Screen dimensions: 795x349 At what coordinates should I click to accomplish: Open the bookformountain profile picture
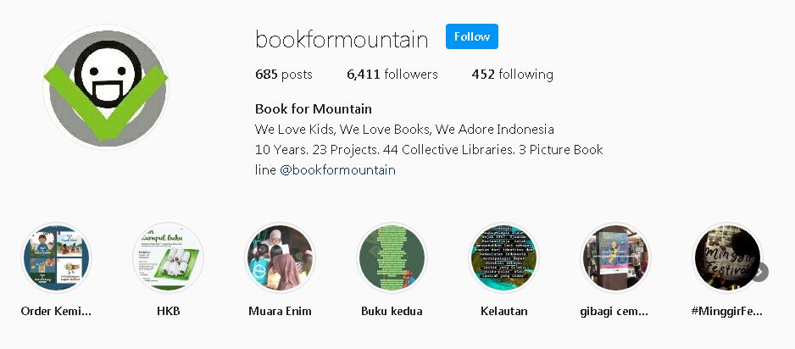(x=106, y=87)
